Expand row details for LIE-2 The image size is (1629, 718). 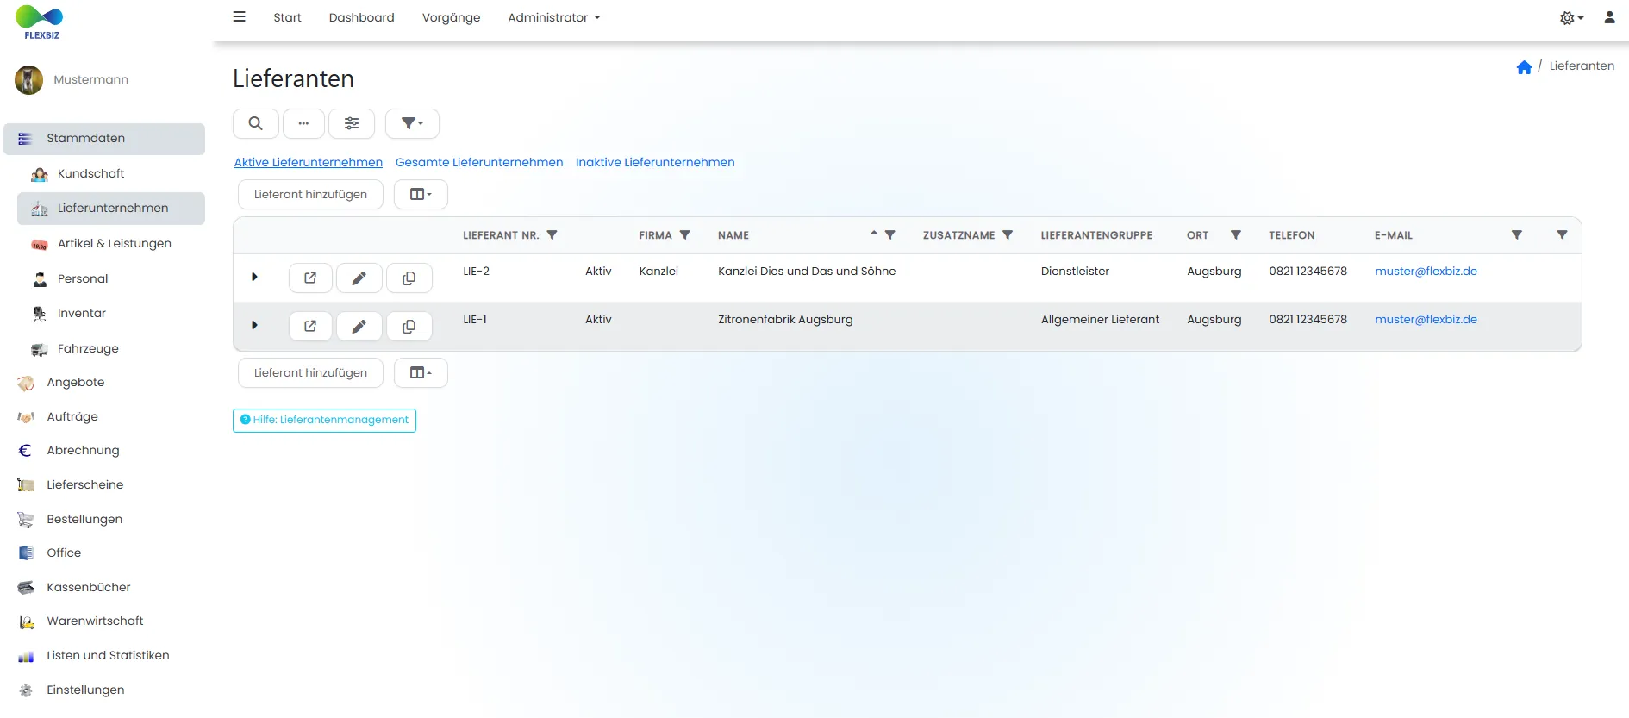click(254, 277)
